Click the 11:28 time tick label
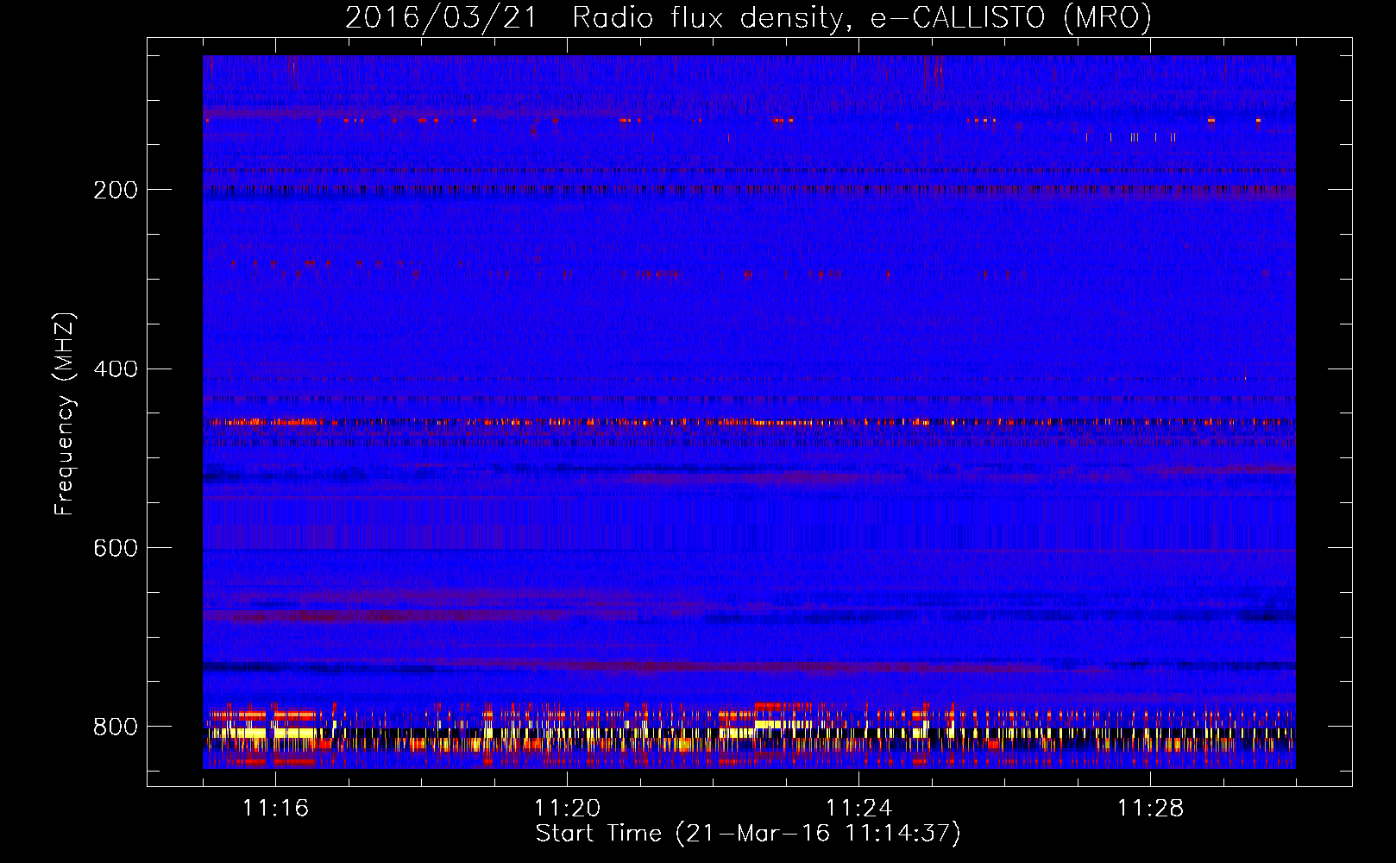 tap(1151, 808)
